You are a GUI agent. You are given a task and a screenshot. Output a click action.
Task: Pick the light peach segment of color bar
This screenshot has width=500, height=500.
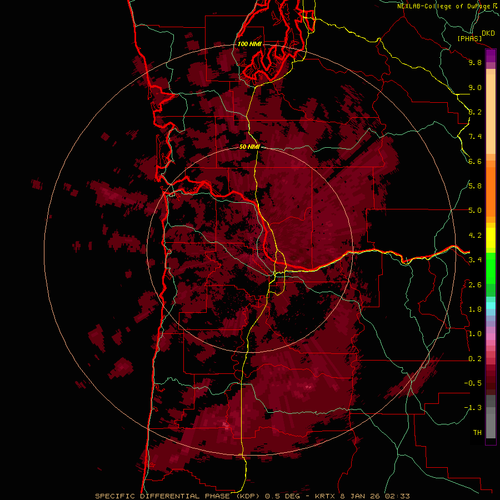[x=491, y=114]
